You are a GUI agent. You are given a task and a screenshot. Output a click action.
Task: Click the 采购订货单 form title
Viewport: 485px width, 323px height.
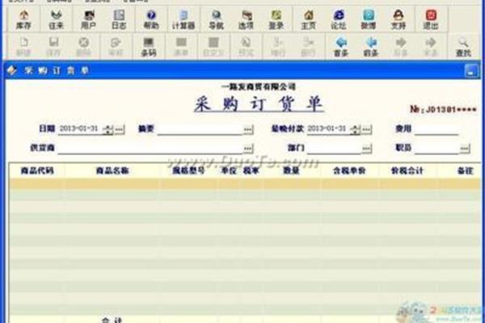(259, 103)
